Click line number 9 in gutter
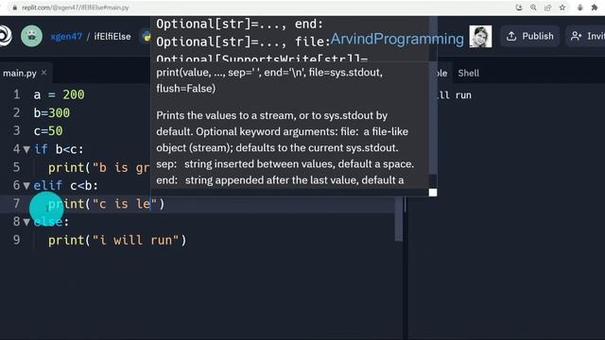This screenshot has width=605, height=340. coord(17,240)
